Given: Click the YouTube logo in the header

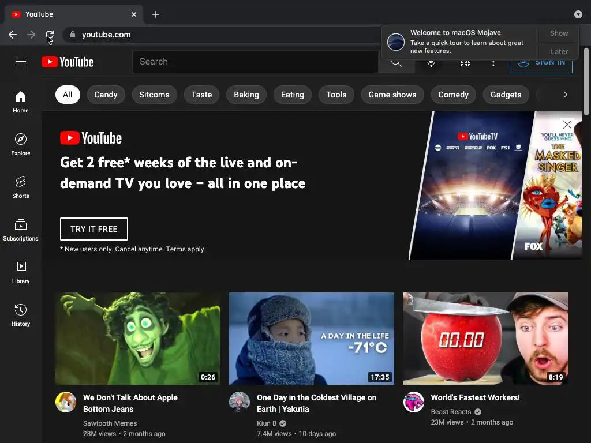Looking at the screenshot, I should pyautogui.click(x=68, y=62).
